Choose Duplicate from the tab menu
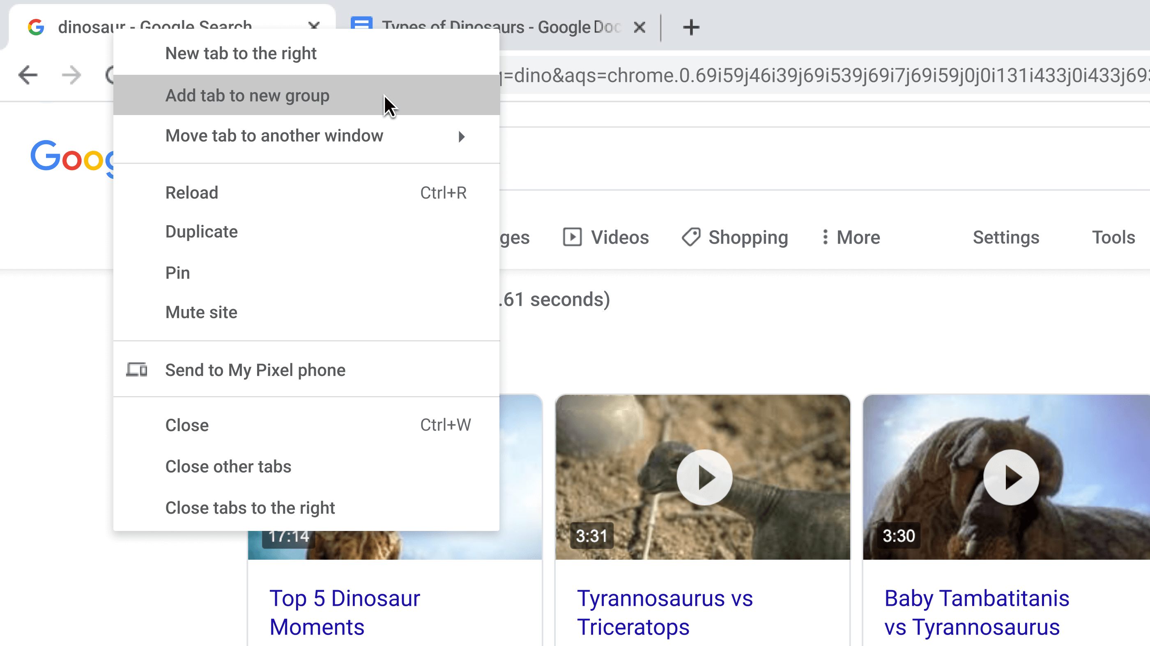The width and height of the screenshot is (1150, 646). pos(201,231)
